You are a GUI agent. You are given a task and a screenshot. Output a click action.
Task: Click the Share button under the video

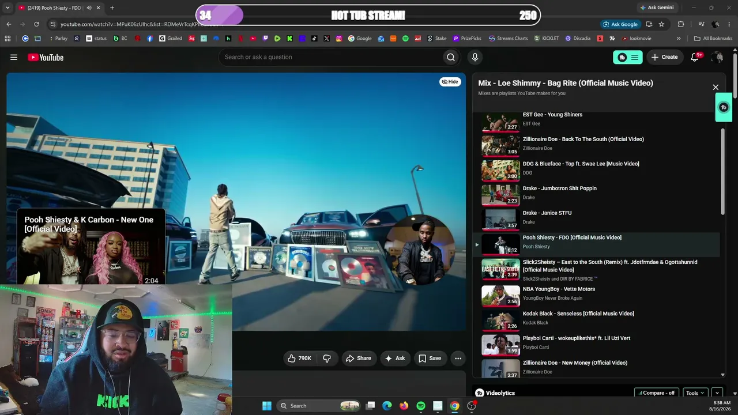[x=358, y=358]
